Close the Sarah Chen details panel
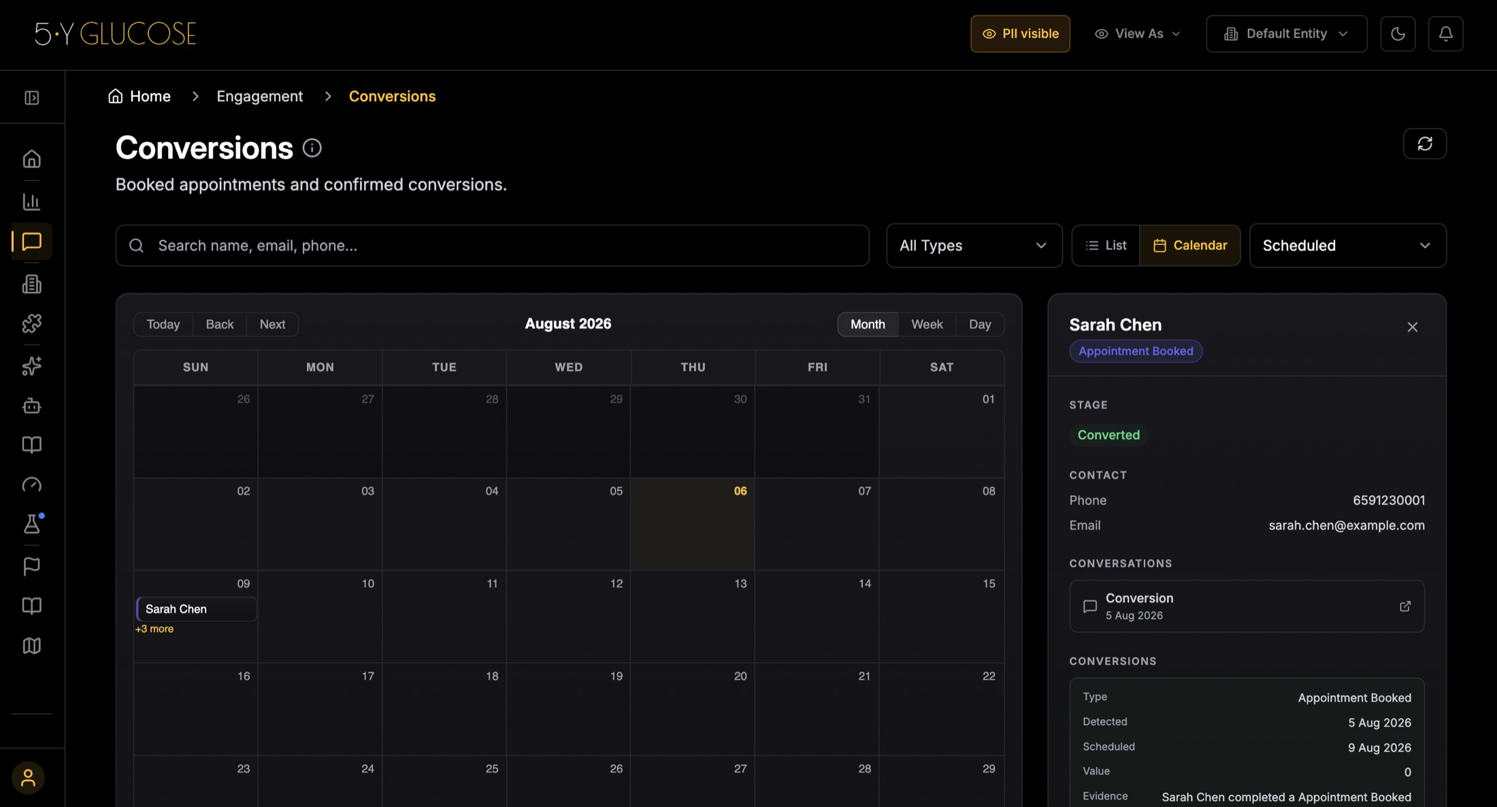The height and width of the screenshot is (807, 1497). [x=1413, y=327]
